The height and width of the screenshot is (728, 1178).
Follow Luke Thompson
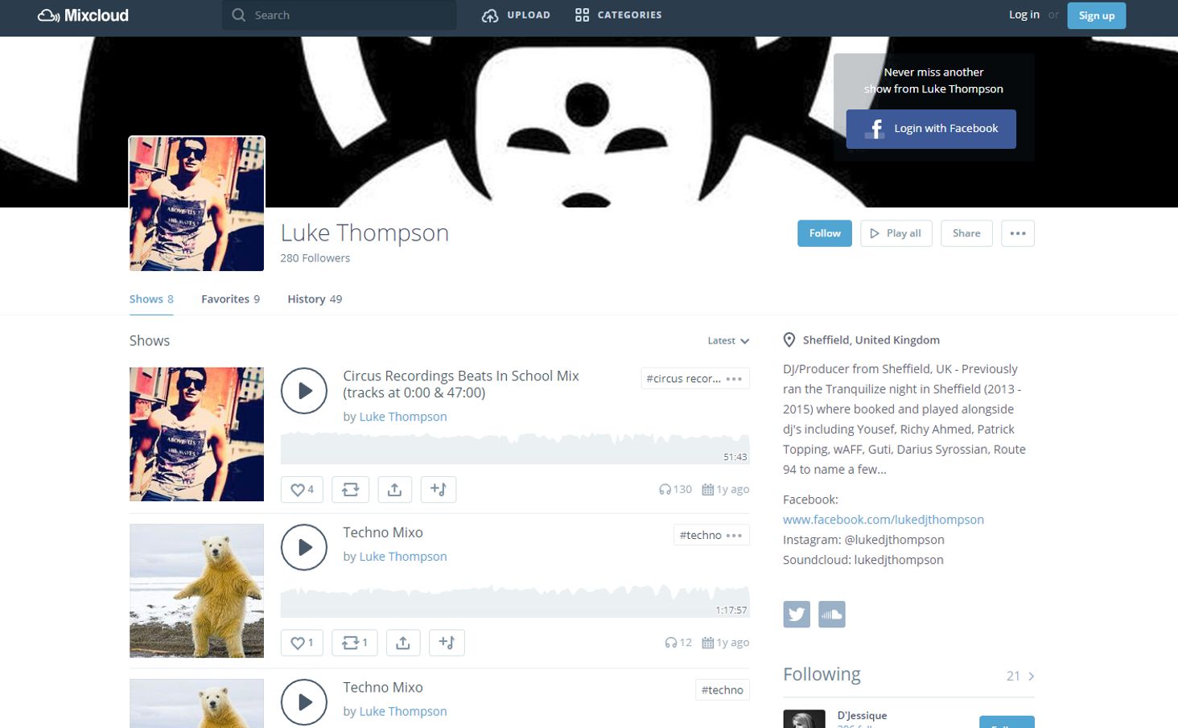[825, 233]
